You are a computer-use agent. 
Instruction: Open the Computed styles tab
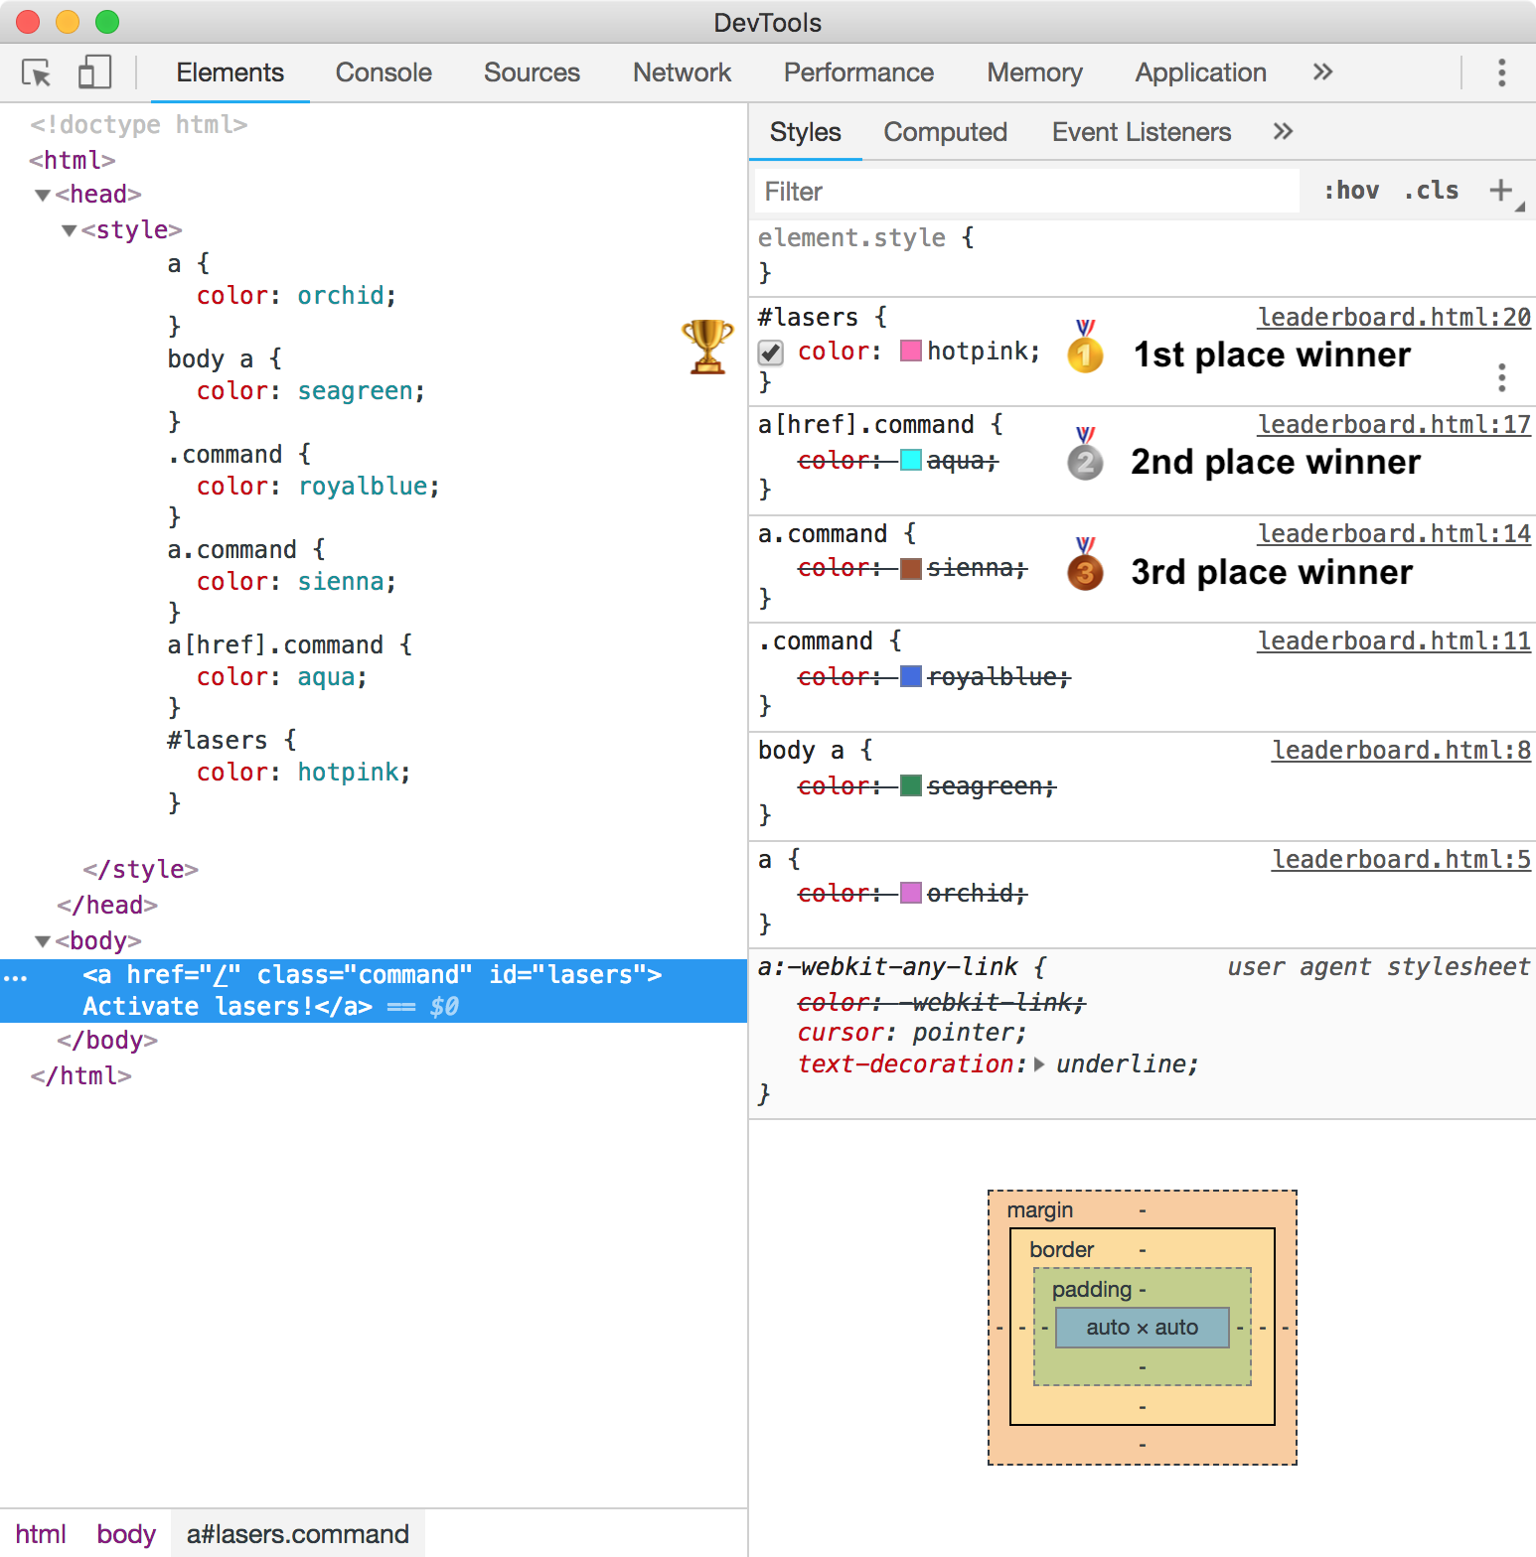pyautogui.click(x=945, y=132)
